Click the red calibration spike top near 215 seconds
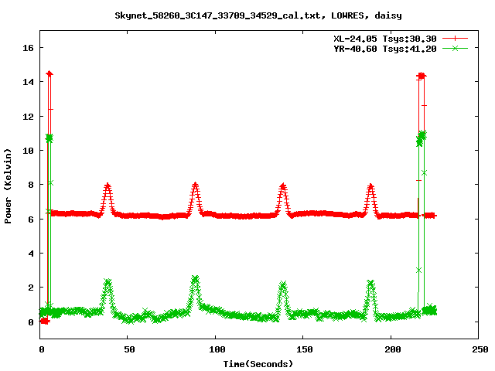This screenshot has height=371, width=495. [422, 76]
